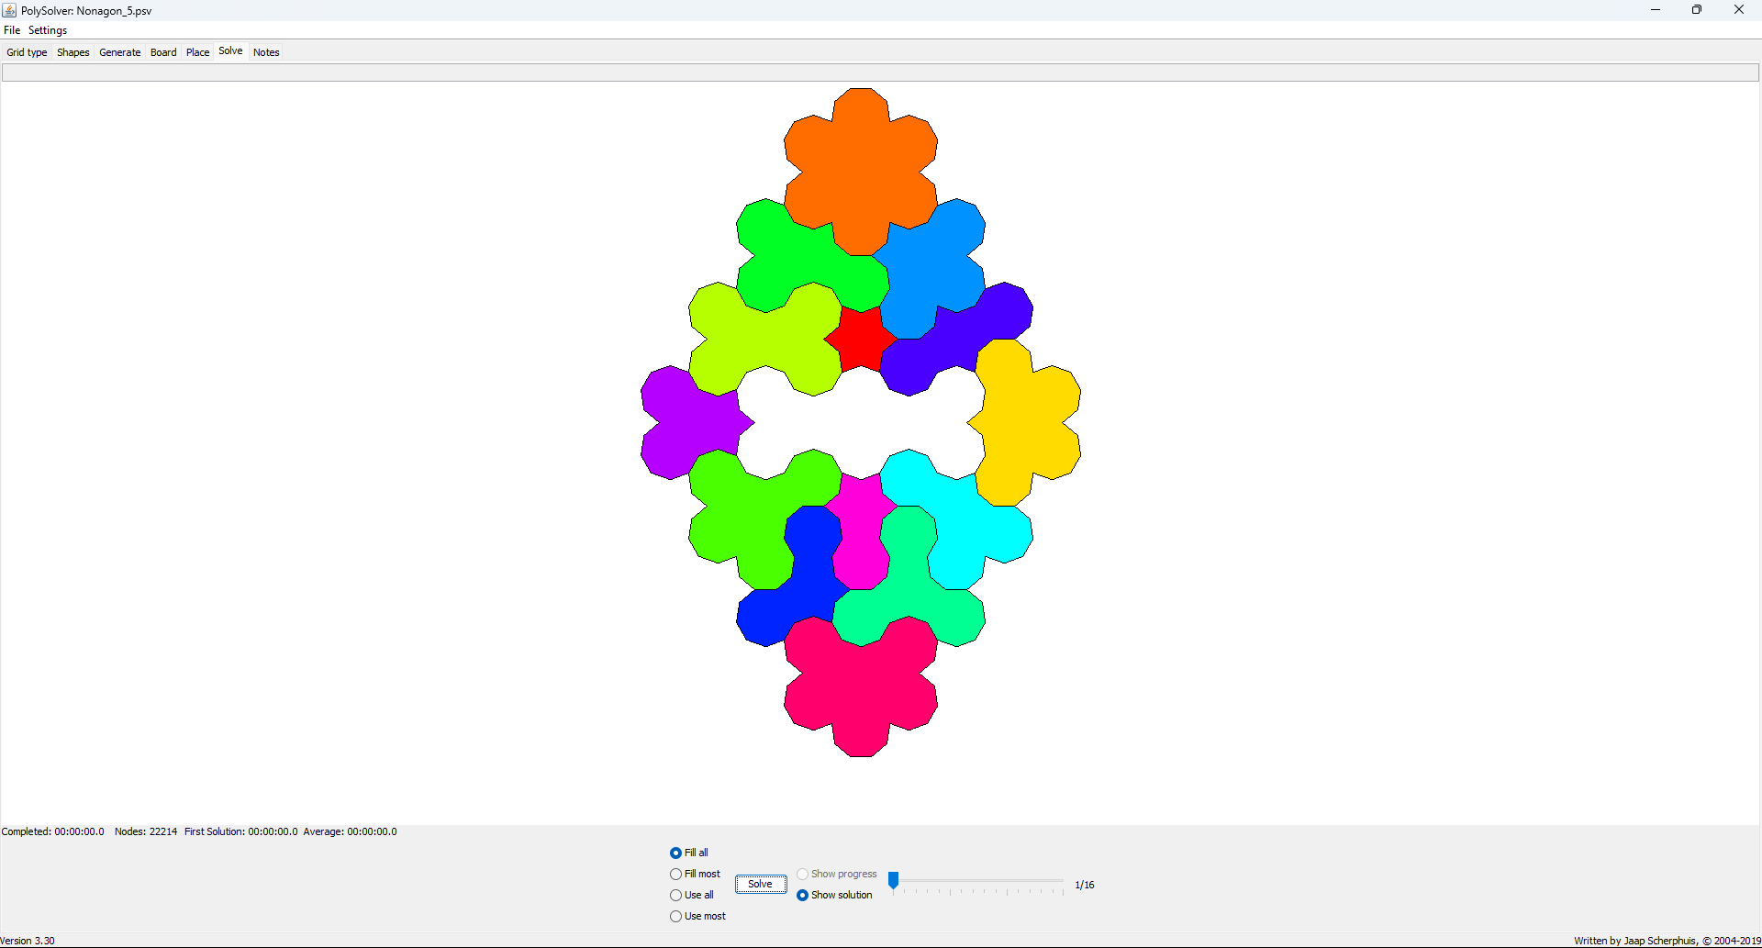The height and width of the screenshot is (948, 1762).
Task: Select the Show solution radio option
Action: [x=834, y=895]
